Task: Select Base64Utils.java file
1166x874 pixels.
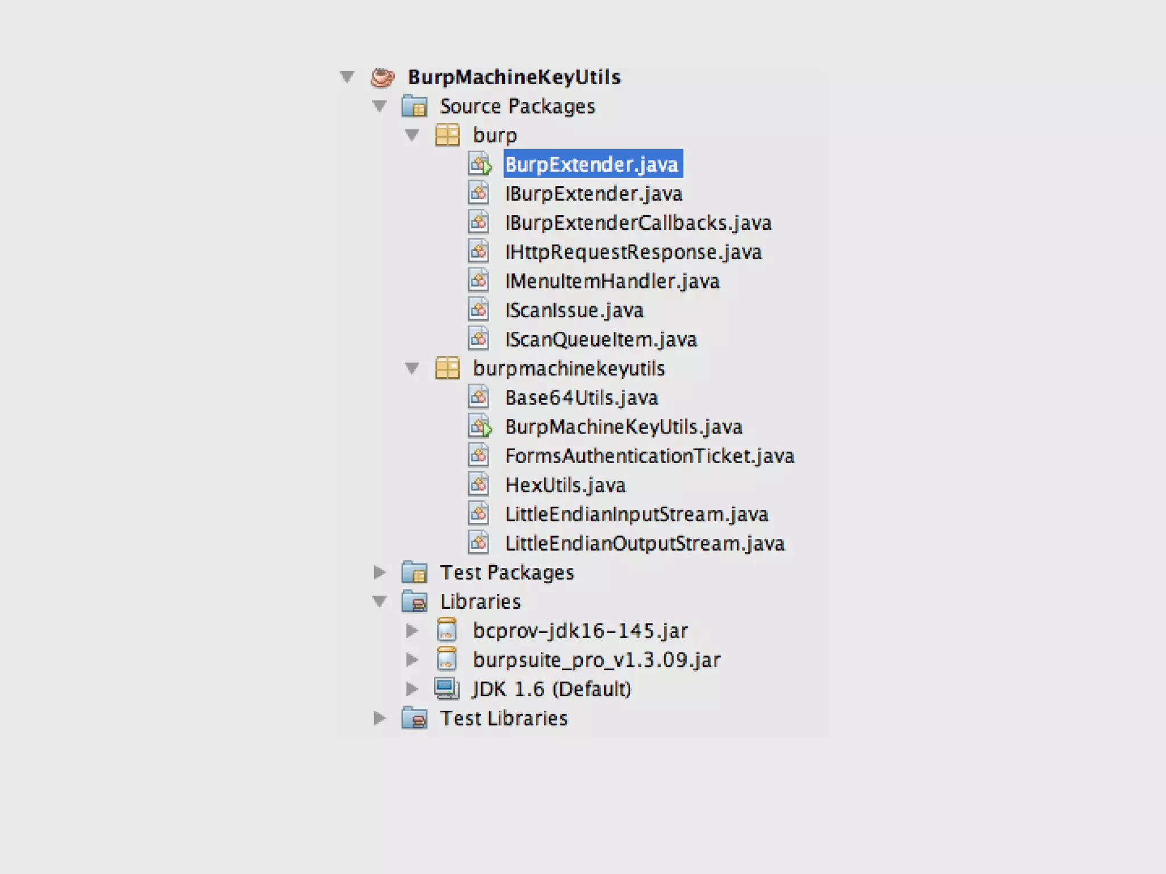Action: click(581, 398)
